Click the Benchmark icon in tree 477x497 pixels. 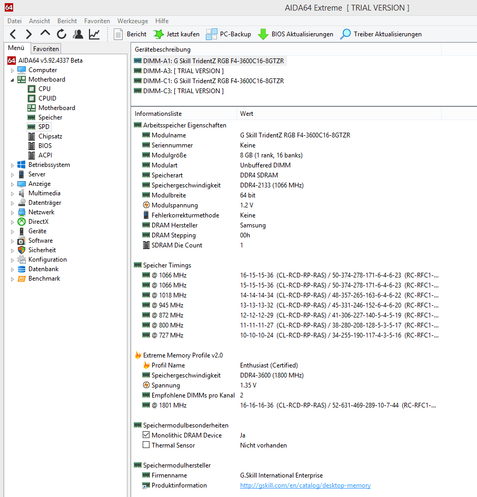pyautogui.click(x=21, y=279)
